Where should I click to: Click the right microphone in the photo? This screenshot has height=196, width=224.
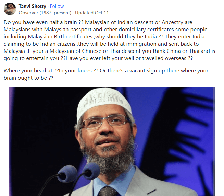click(x=91, y=171)
